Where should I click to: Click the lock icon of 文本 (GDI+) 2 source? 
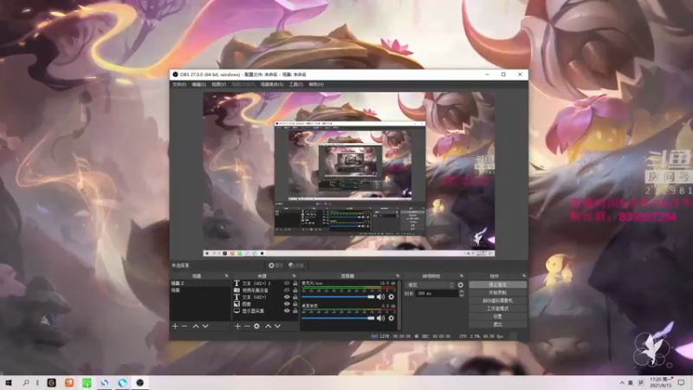point(295,283)
